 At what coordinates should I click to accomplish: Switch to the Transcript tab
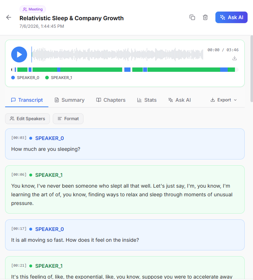click(27, 100)
